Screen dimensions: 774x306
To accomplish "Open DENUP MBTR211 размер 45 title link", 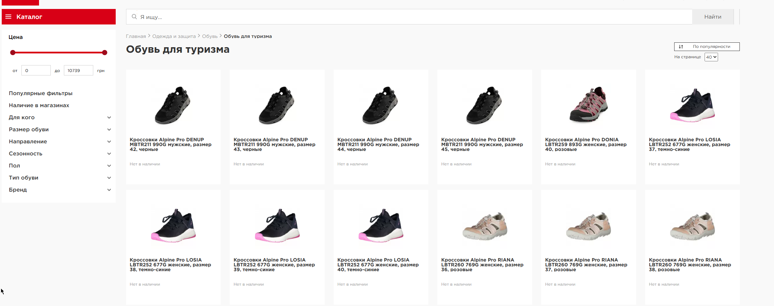I will 482,144.
